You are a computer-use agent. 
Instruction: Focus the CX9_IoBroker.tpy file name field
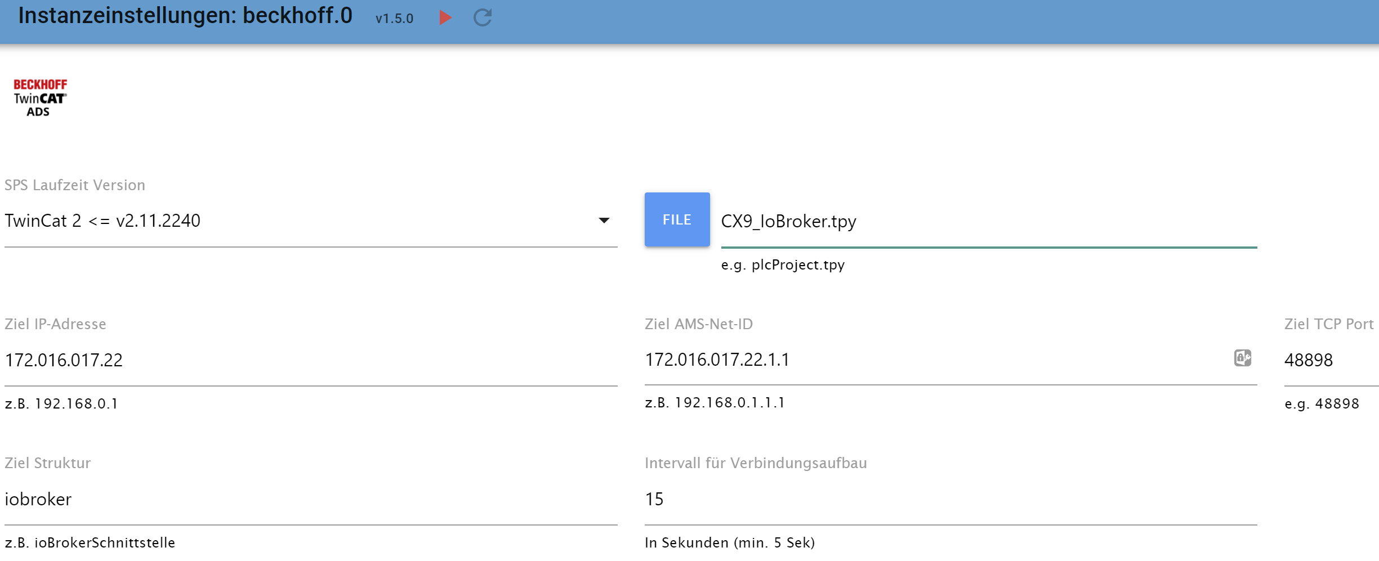coord(989,221)
